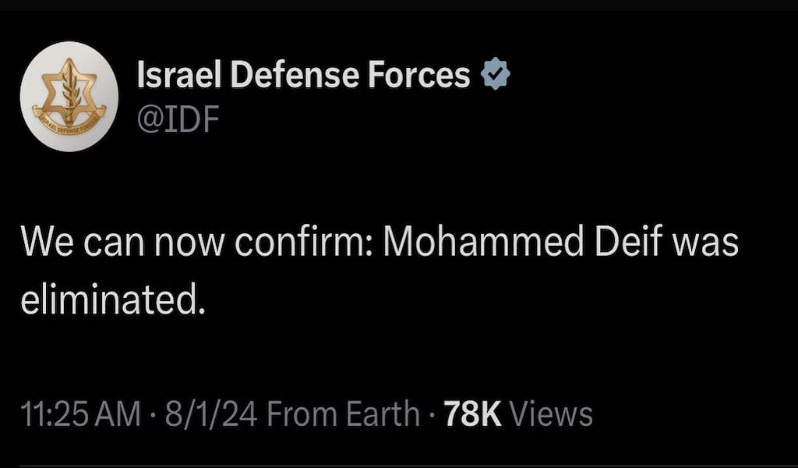This screenshot has width=798, height=468.
Task: Click the 78K view count number
Action: (x=473, y=414)
